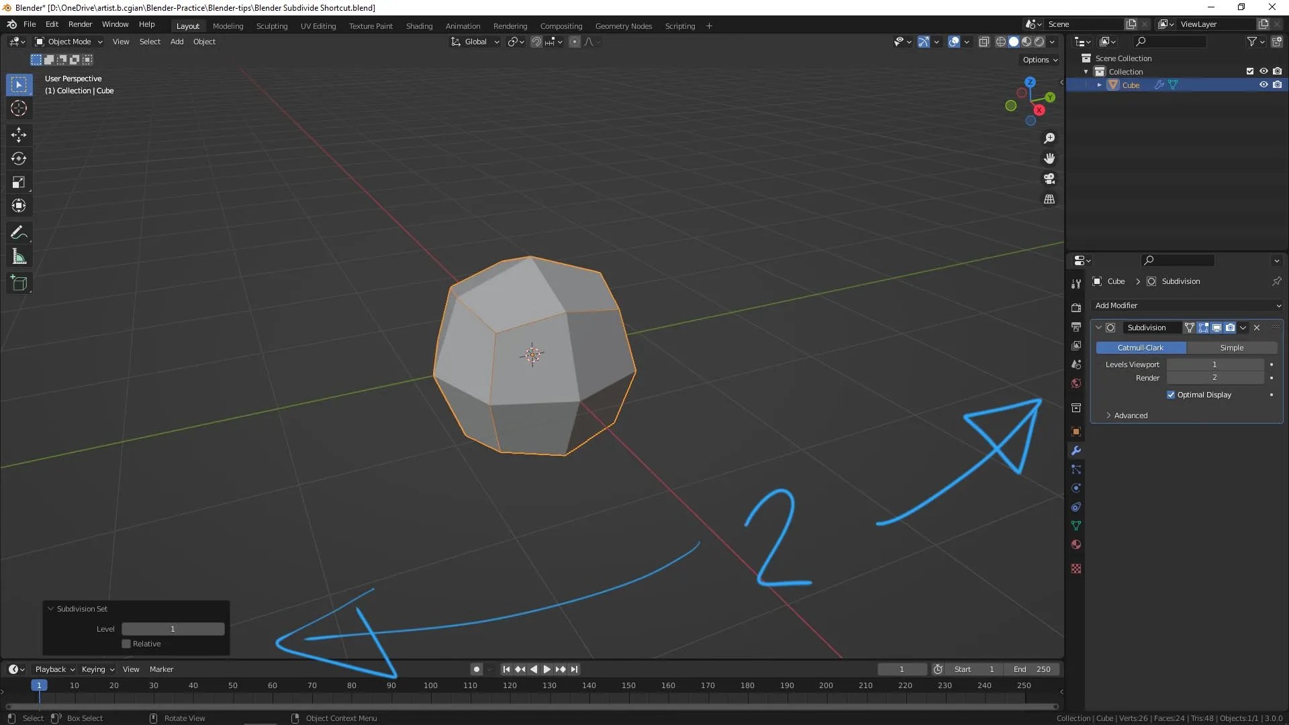The height and width of the screenshot is (725, 1289).
Task: Select the Annotate tool
Action: pyautogui.click(x=19, y=232)
